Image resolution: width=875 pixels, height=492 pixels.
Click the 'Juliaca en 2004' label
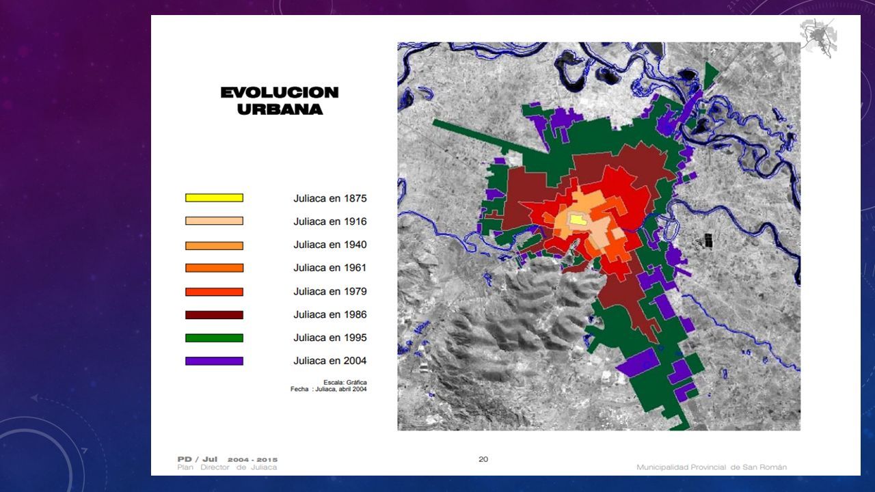pos(330,361)
